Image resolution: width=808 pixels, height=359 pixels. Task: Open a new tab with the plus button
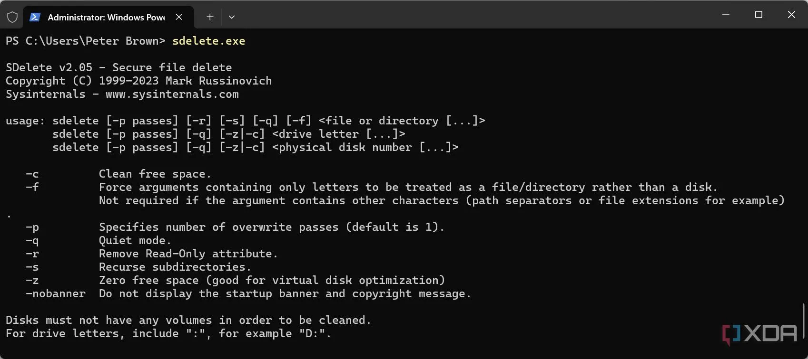210,17
